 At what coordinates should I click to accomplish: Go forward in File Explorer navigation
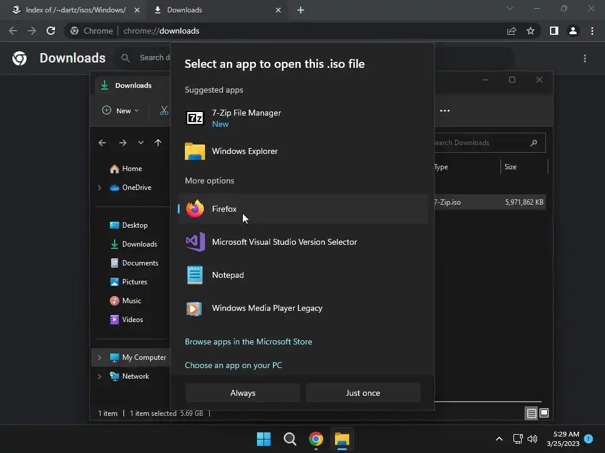(x=123, y=143)
